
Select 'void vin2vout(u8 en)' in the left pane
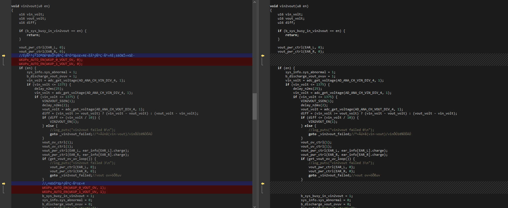[31, 6]
